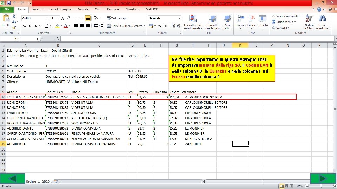Click Ordina e filtra icon

[309, 19]
